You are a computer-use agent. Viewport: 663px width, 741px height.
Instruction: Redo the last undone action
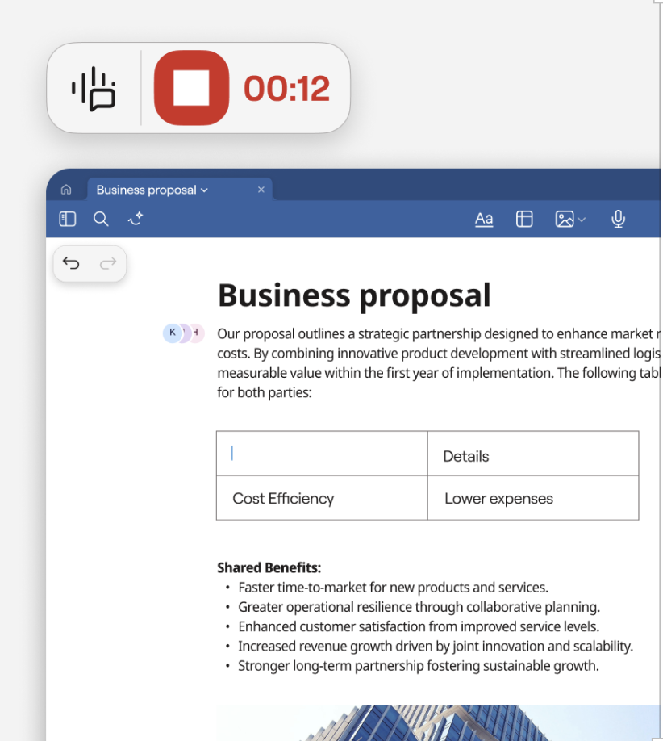(108, 263)
